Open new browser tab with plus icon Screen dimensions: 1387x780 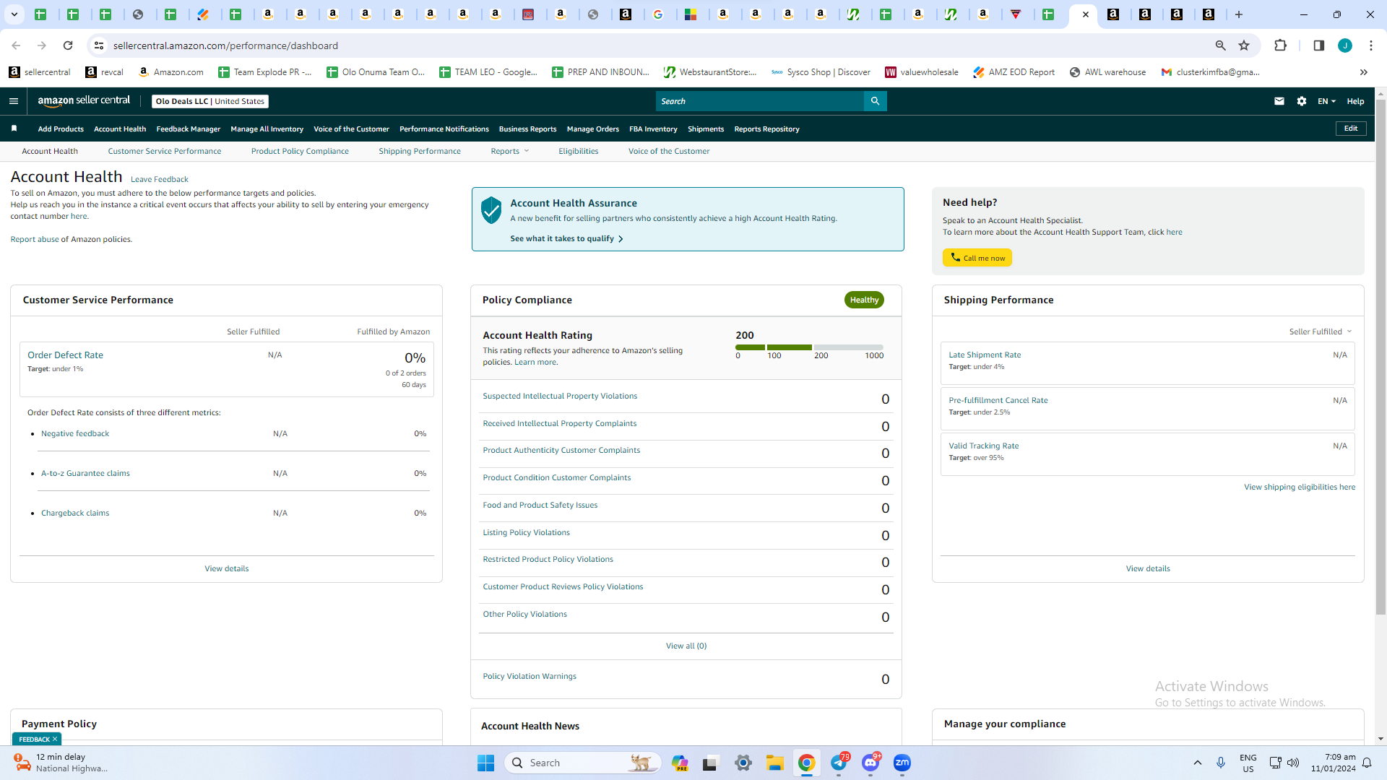pos(1239,14)
